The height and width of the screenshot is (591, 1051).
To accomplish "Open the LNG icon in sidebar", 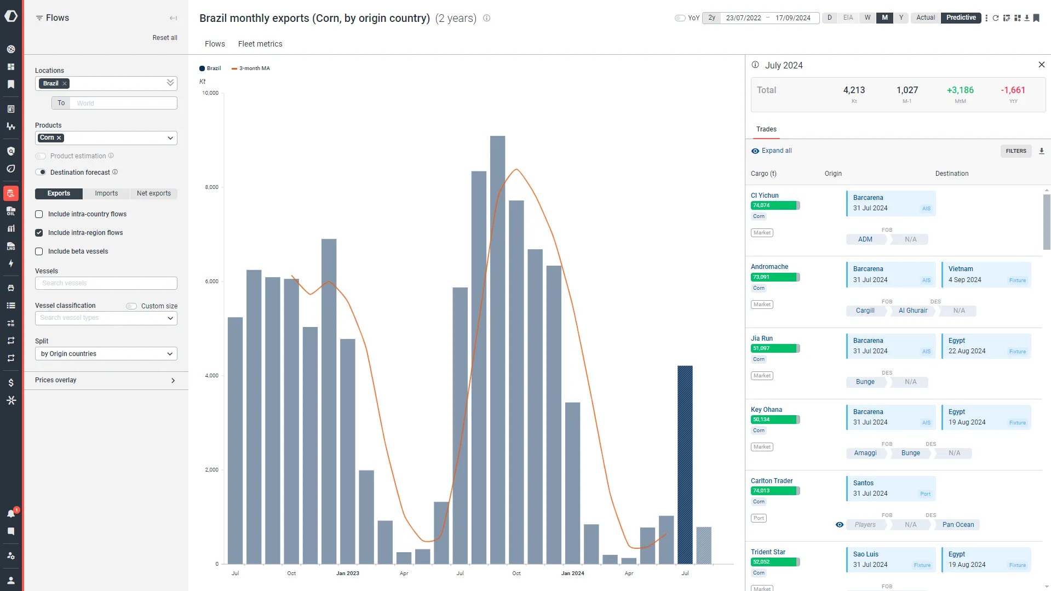I will coord(11,246).
